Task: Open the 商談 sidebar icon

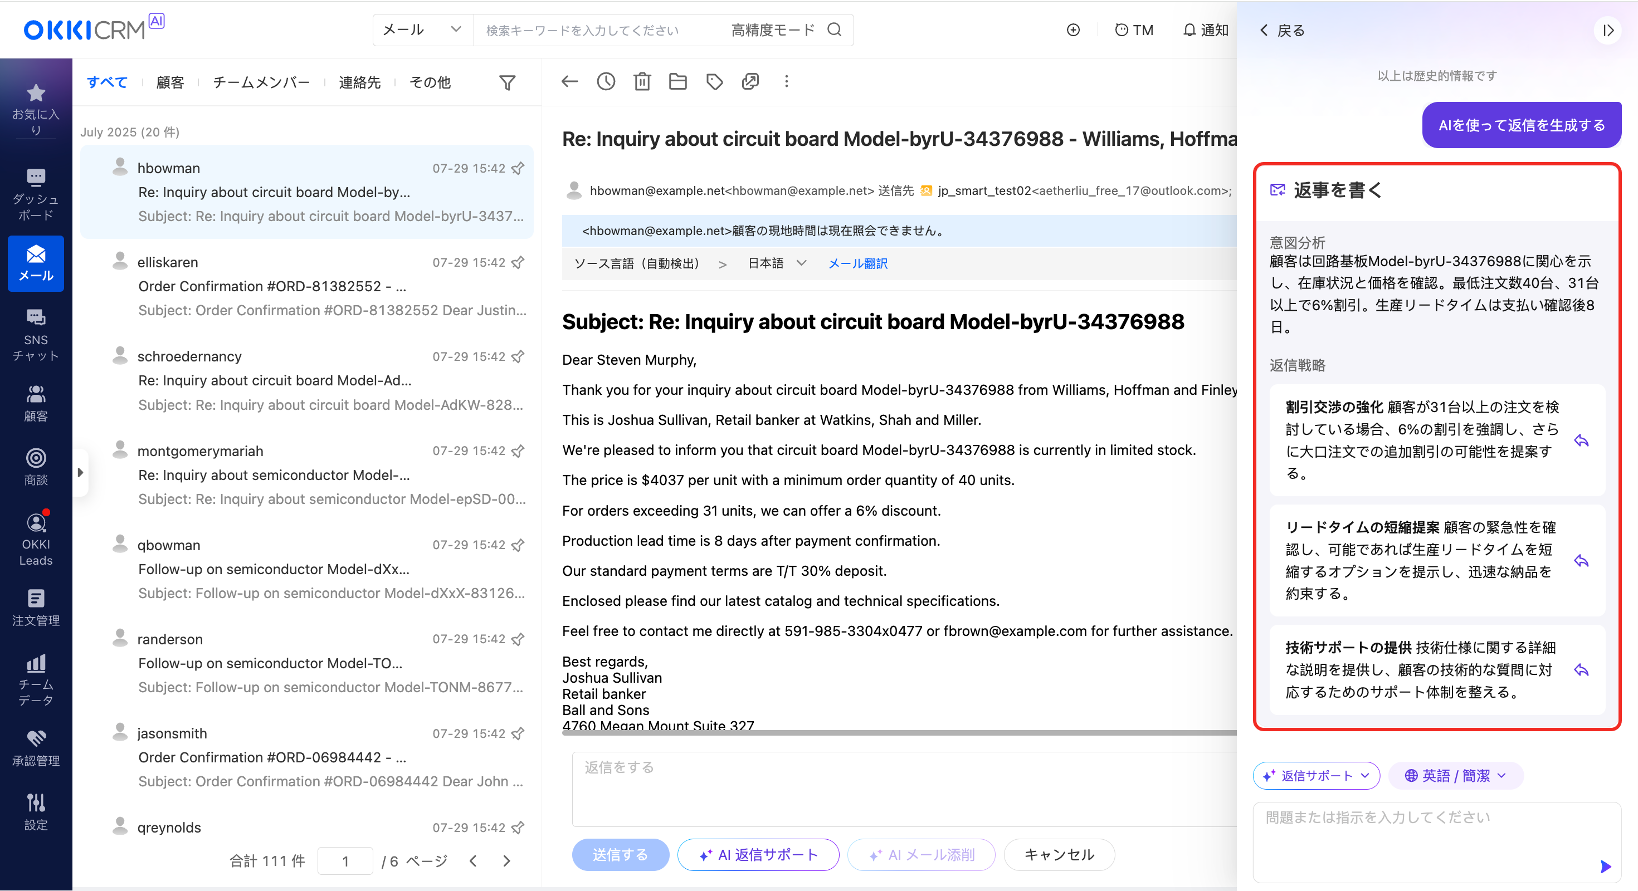Action: click(x=36, y=467)
